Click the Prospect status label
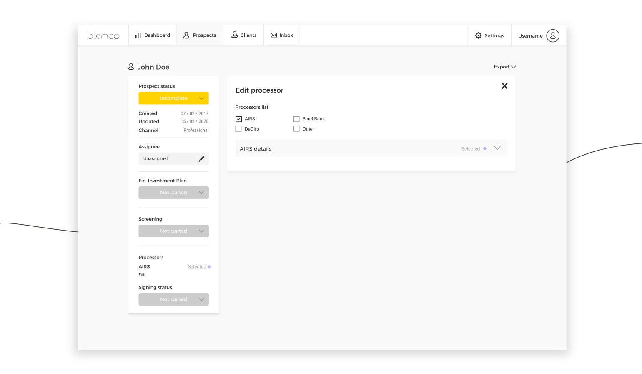Viewport: 642px width, 374px height. [x=157, y=86]
